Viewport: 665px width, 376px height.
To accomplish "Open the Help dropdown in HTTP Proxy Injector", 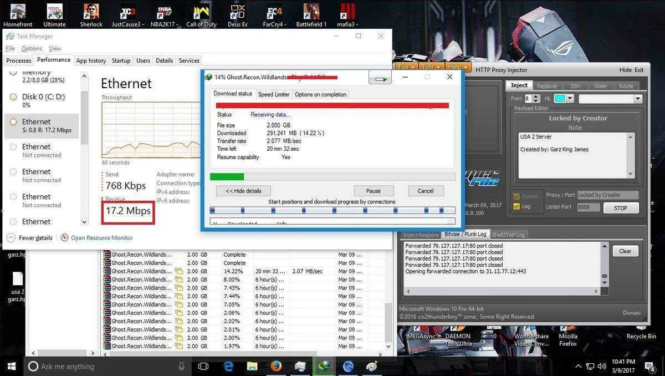I will tap(458, 67).
